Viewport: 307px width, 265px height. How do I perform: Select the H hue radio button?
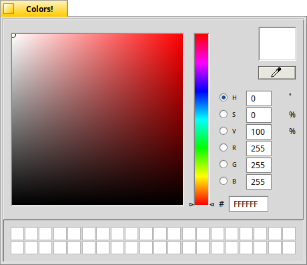(224, 97)
